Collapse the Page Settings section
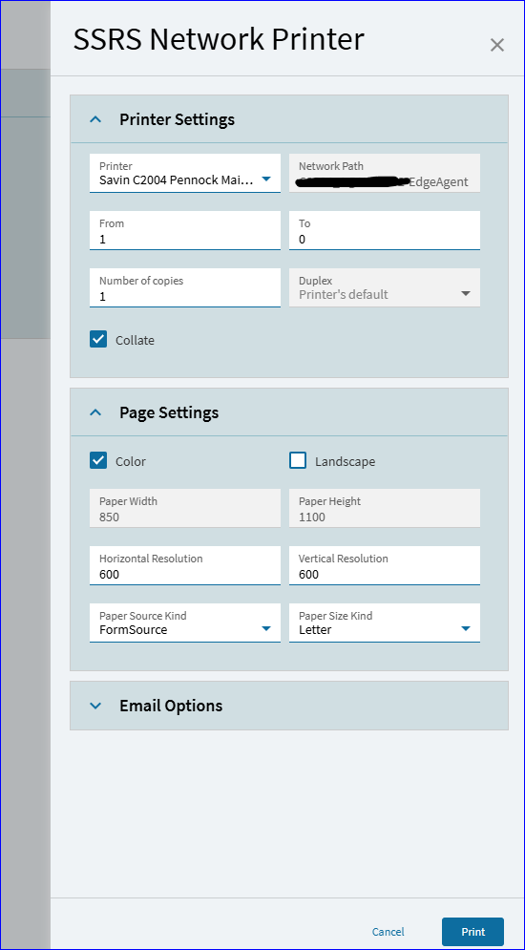 [95, 412]
